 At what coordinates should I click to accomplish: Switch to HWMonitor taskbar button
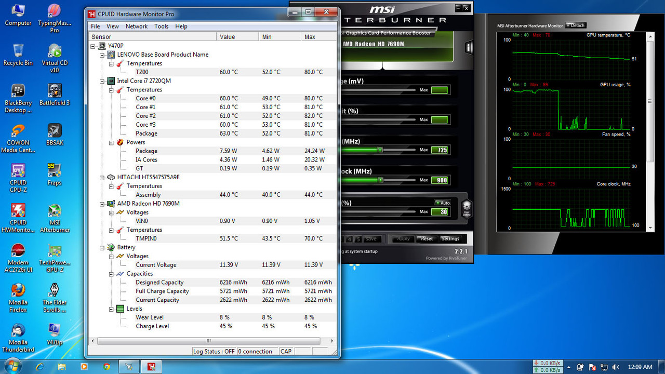(152, 366)
